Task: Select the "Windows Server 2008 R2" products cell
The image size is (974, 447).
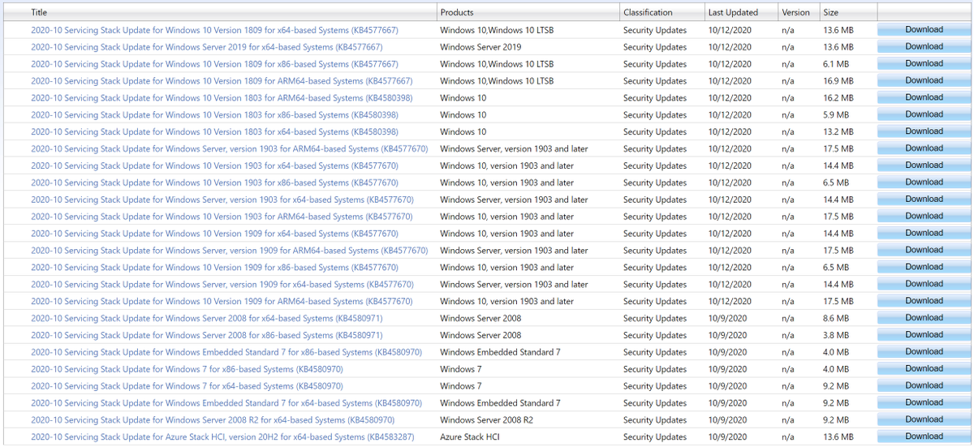Action: tap(487, 421)
